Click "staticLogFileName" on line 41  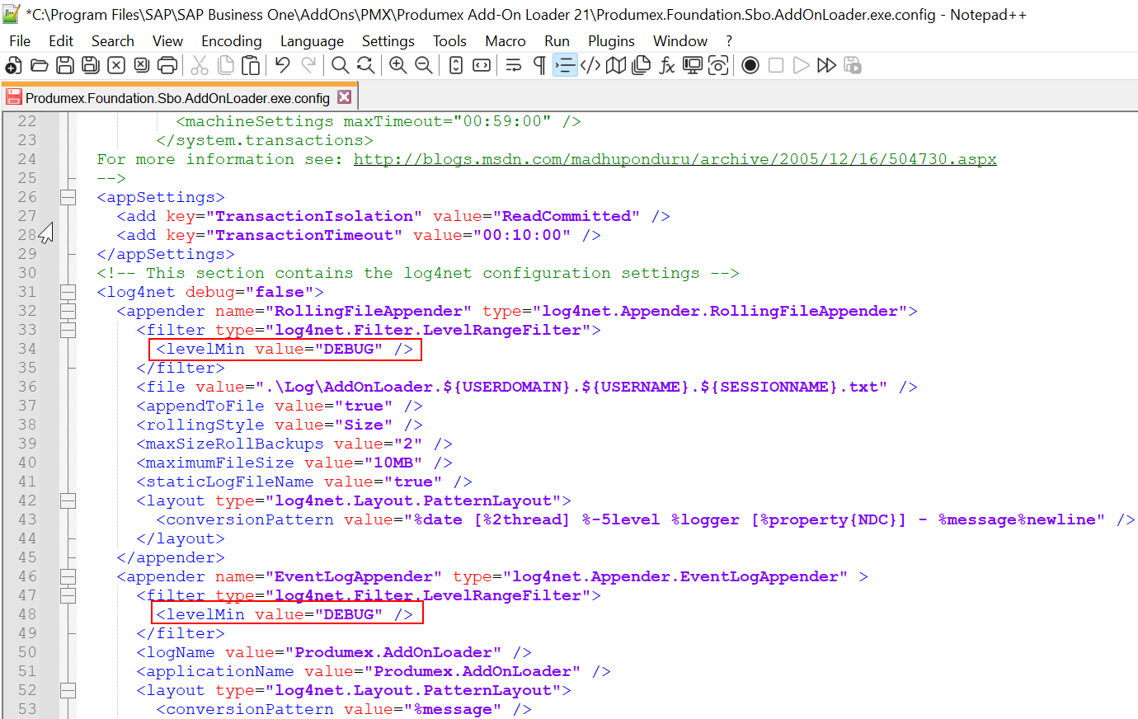coord(230,482)
